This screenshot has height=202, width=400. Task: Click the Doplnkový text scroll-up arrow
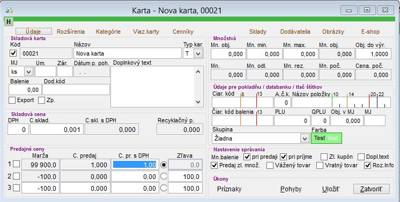click(x=198, y=72)
